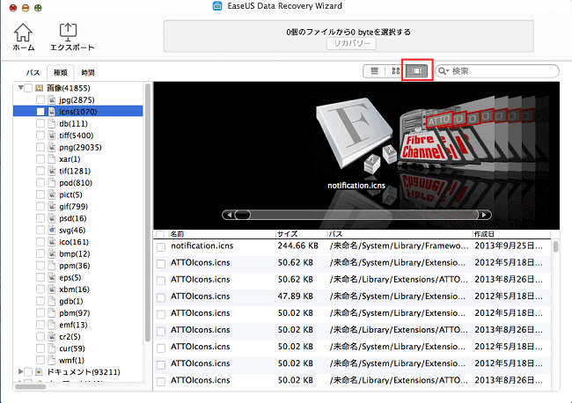Check the 画像(41855) checkbox
Screen dimensions: 572x403
28,88
